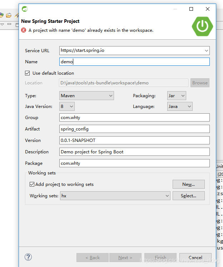The width and height of the screenshot is (223, 267).
Task: Click the Group field containing com.whty
Action: click(x=134, y=118)
